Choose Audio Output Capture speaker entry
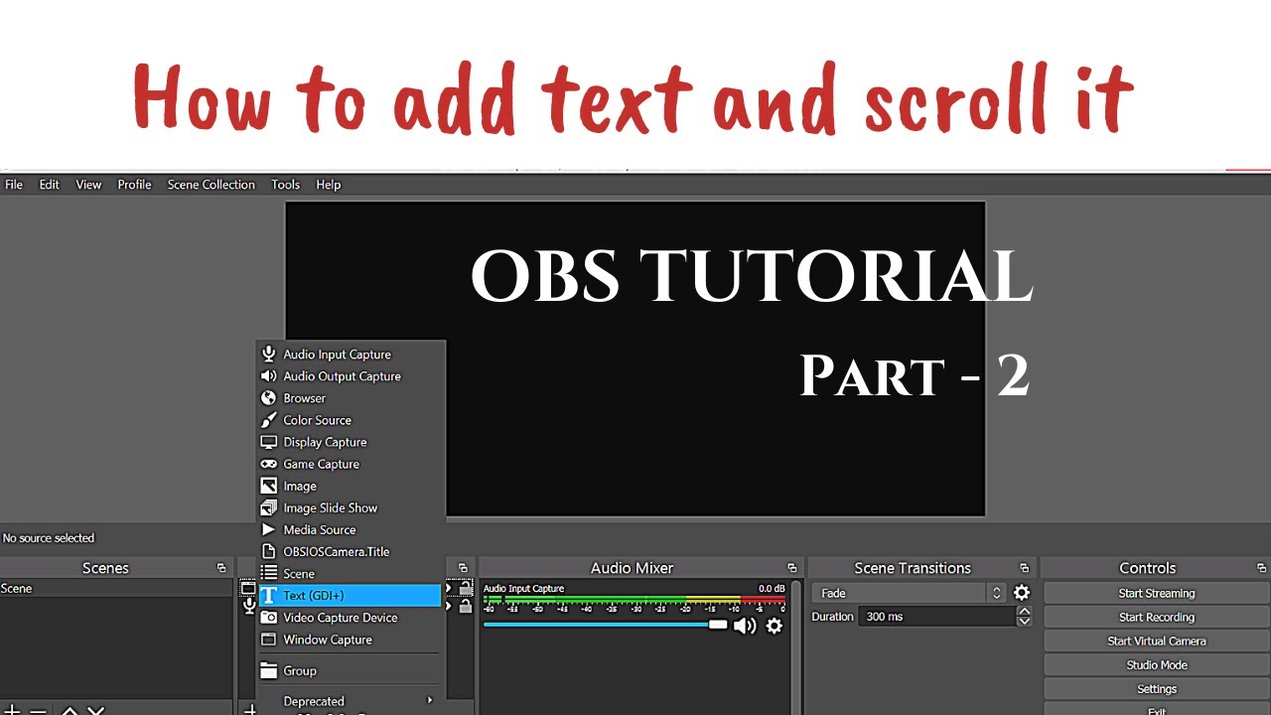 pyautogui.click(x=350, y=376)
